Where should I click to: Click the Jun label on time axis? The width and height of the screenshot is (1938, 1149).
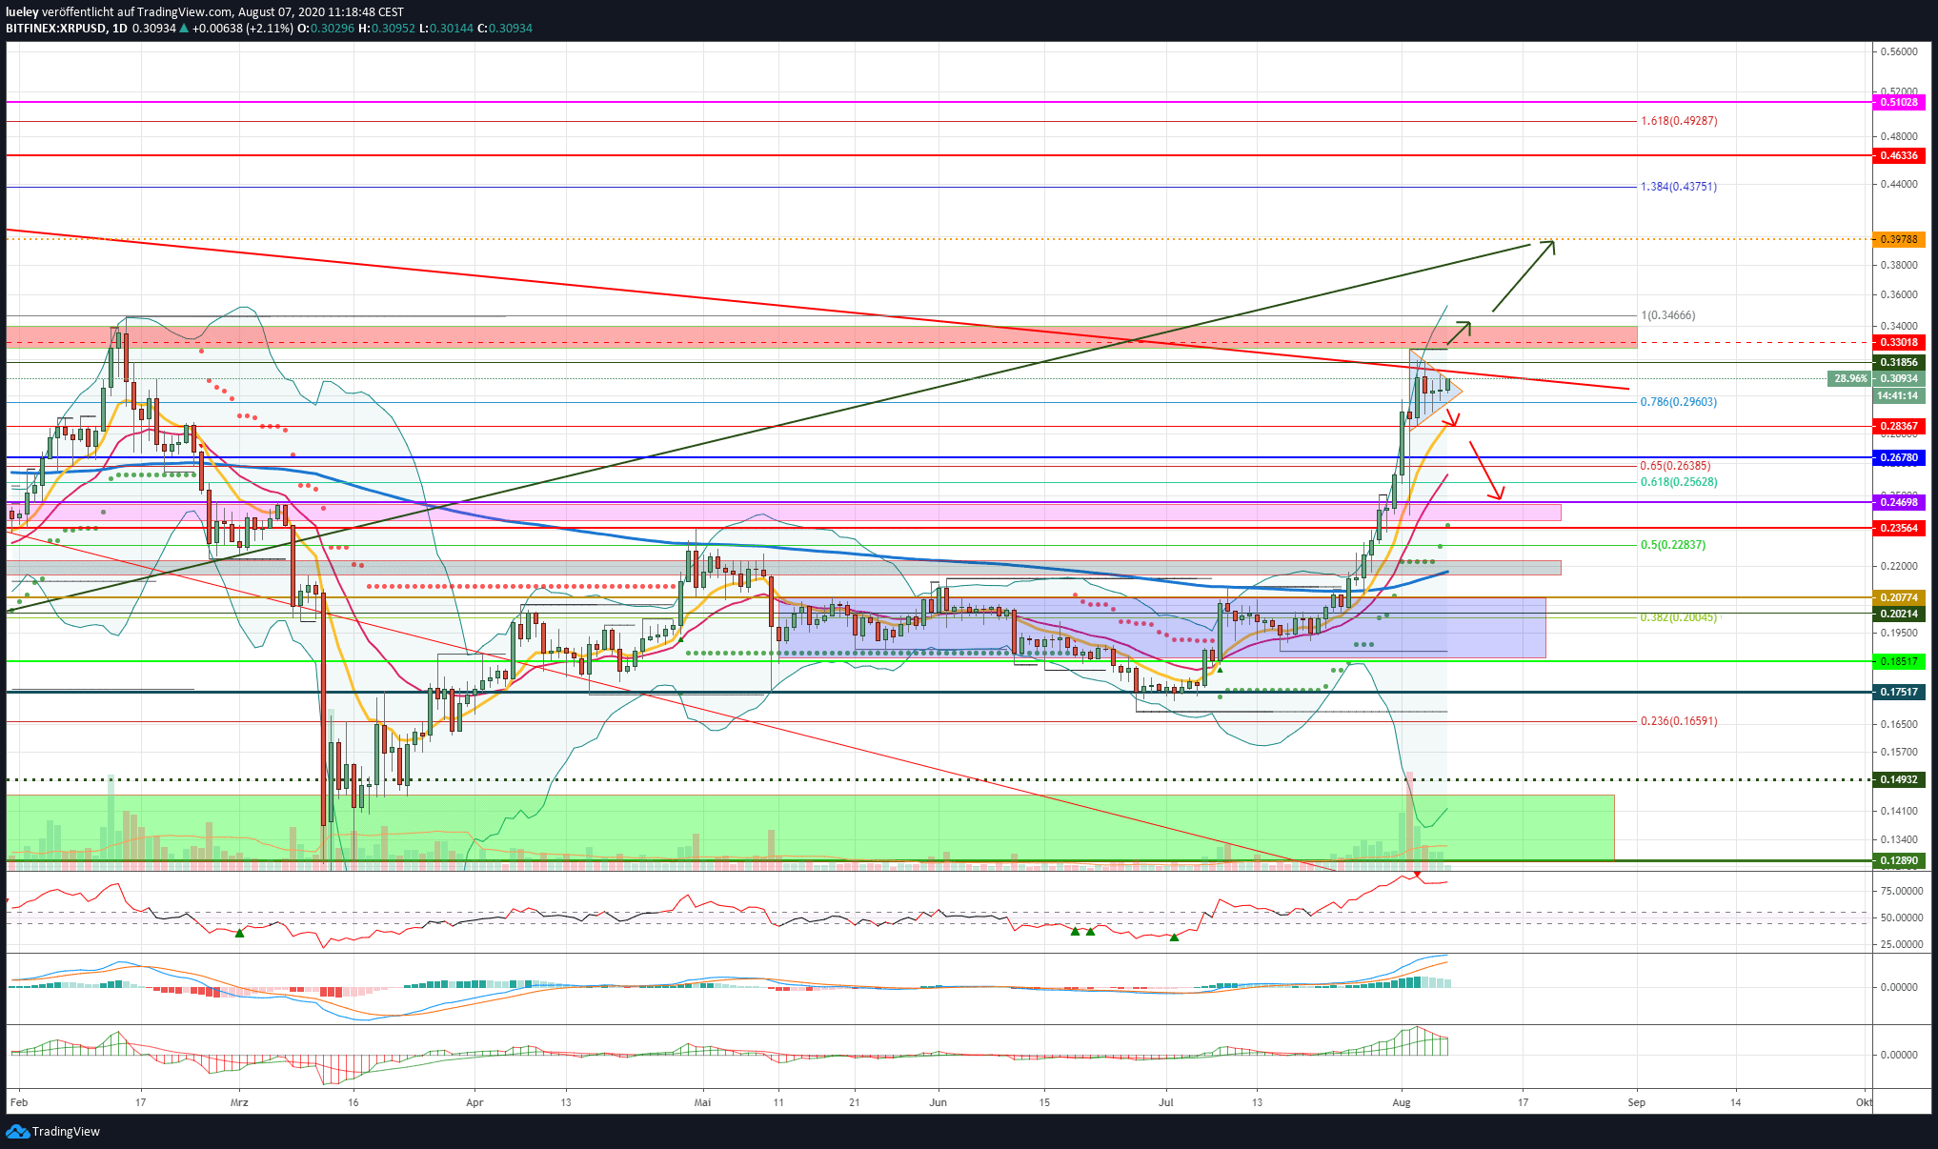point(939,1102)
